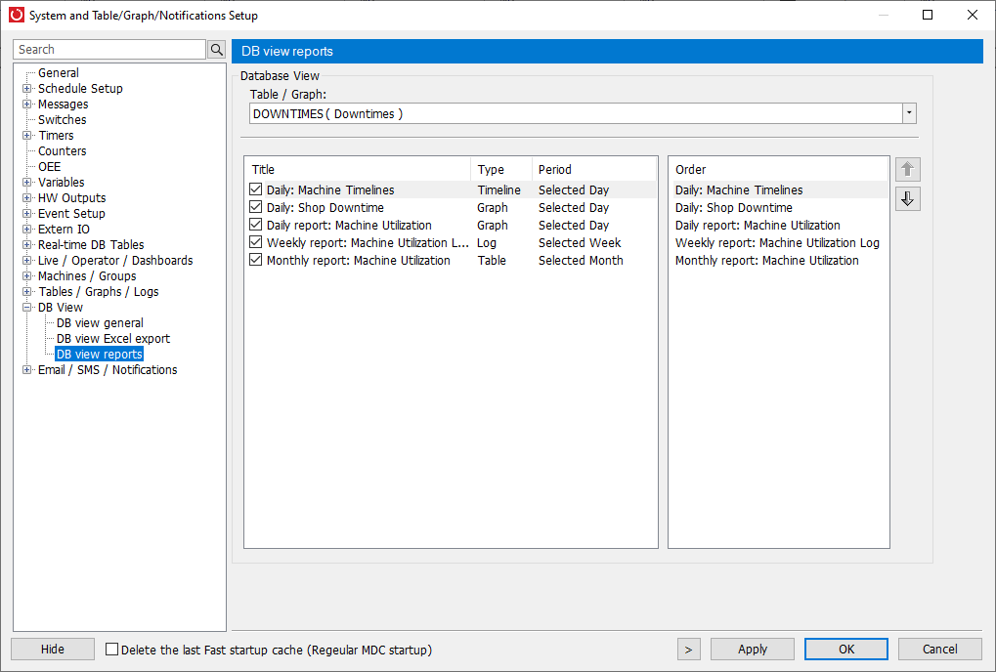Viewport: 996px width, 672px height.
Task: Expand the Machines / Groups node
Action: click(26, 276)
